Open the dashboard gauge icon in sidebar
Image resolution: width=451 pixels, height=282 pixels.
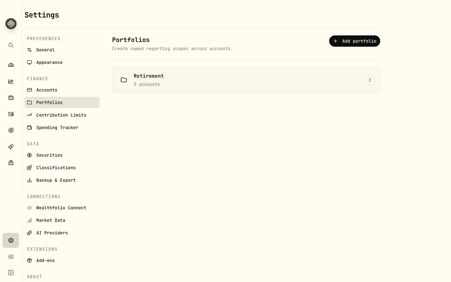coord(11,65)
